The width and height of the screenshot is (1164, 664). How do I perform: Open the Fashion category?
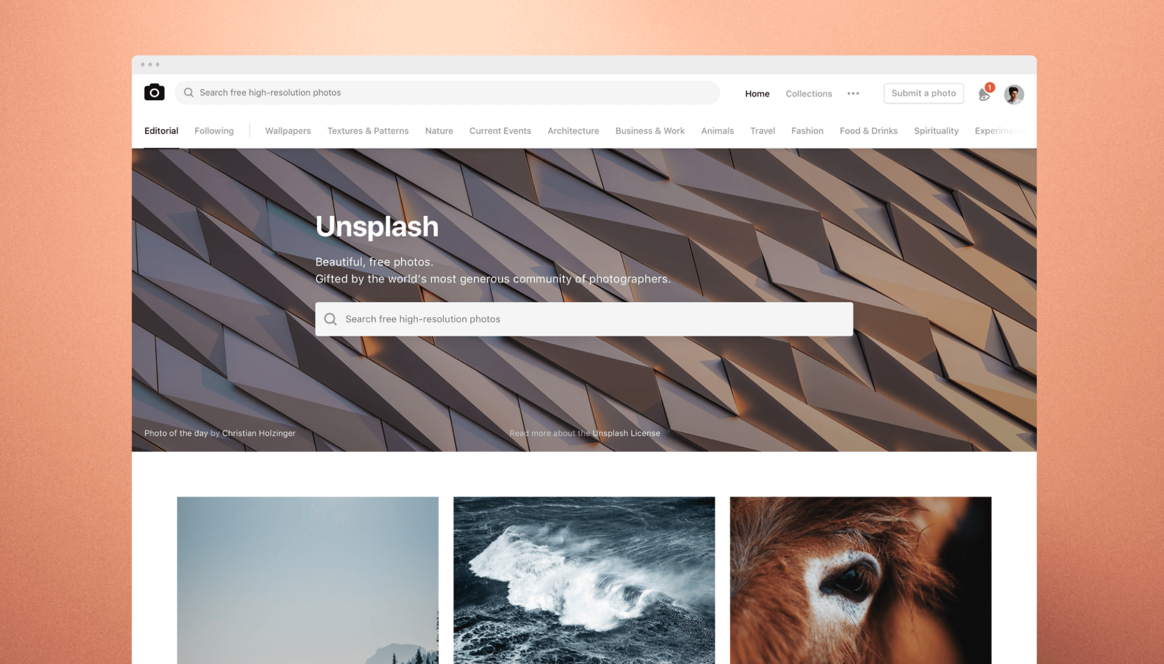(x=807, y=131)
